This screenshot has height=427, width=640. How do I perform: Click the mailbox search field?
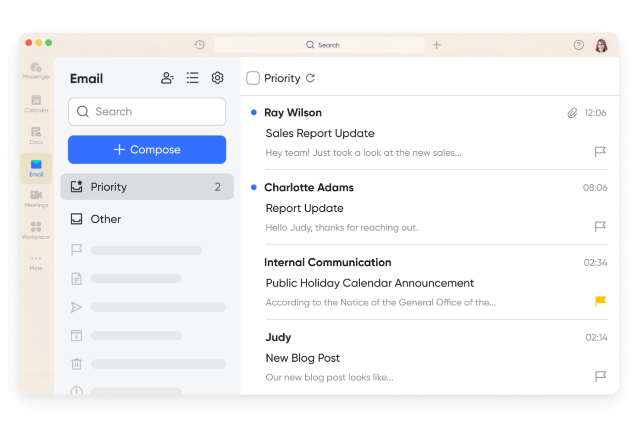tap(147, 112)
